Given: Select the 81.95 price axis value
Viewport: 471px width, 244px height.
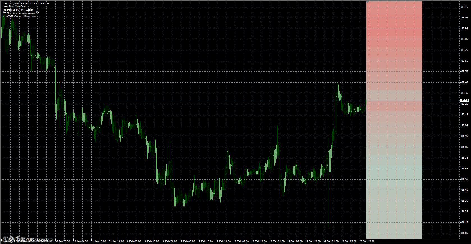Looking at the screenshot, I should (x=465, y=136).
